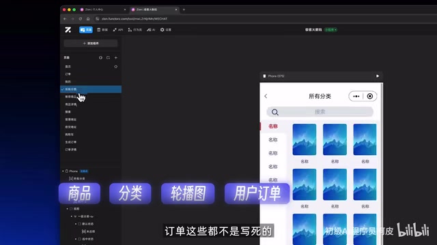
Task: Click the phone preview vertical scrollbar
Action: click(x=382, y=164)
